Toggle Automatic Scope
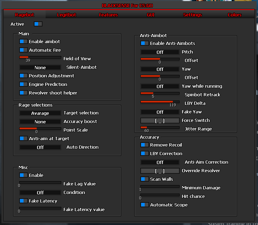Image resolution: width=258 pixels, height=225 pixels. [x=145, y=205]
